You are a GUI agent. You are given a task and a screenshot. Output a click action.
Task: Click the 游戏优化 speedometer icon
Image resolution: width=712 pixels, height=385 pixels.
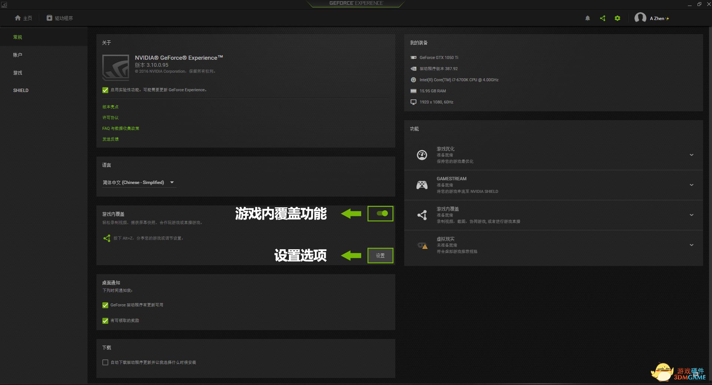pos(422,155)
